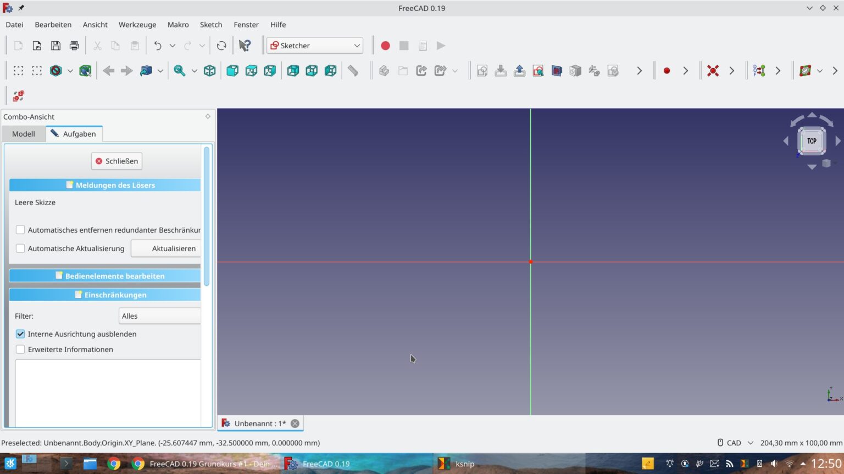844x474 pixels.
Task: Open the Datei menu
Action: (14, 25)
